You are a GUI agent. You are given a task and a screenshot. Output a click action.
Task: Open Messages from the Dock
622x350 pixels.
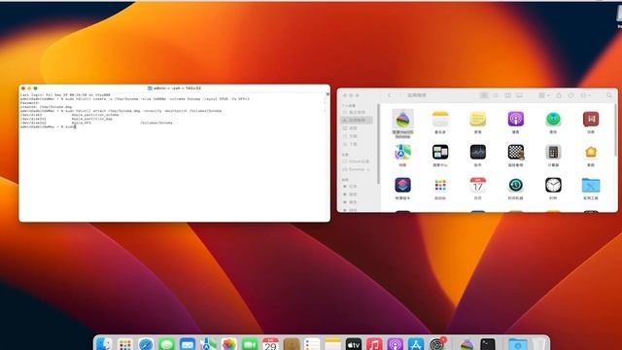point(166,344)
